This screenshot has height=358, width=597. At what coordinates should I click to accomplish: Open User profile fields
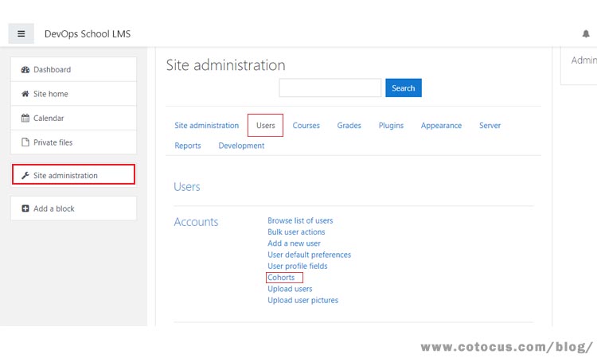click(298, 267)
